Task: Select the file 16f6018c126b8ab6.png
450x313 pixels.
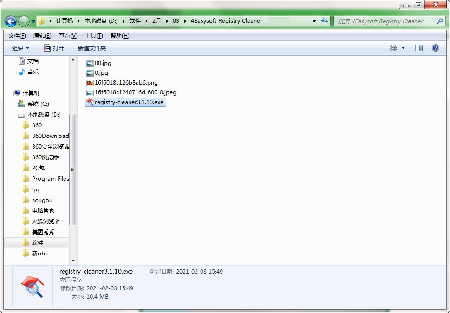Action: [x=122, y=83]
